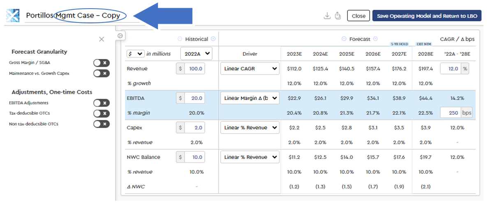The image size is (488, 206).
Task: Open Capex driver Linear % Revenue dropdown
Action: (250, 127)
